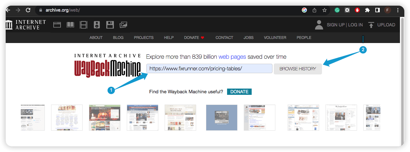The height and width of the screenshot is (152, 410).
Task: Open the first partially visible site thumbnail
Action: pyautogui.click(x=33, y=117)
